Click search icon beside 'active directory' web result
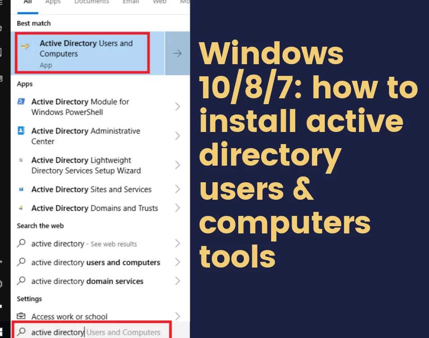The height and width of the screenshot is (338, 429). 21,243
